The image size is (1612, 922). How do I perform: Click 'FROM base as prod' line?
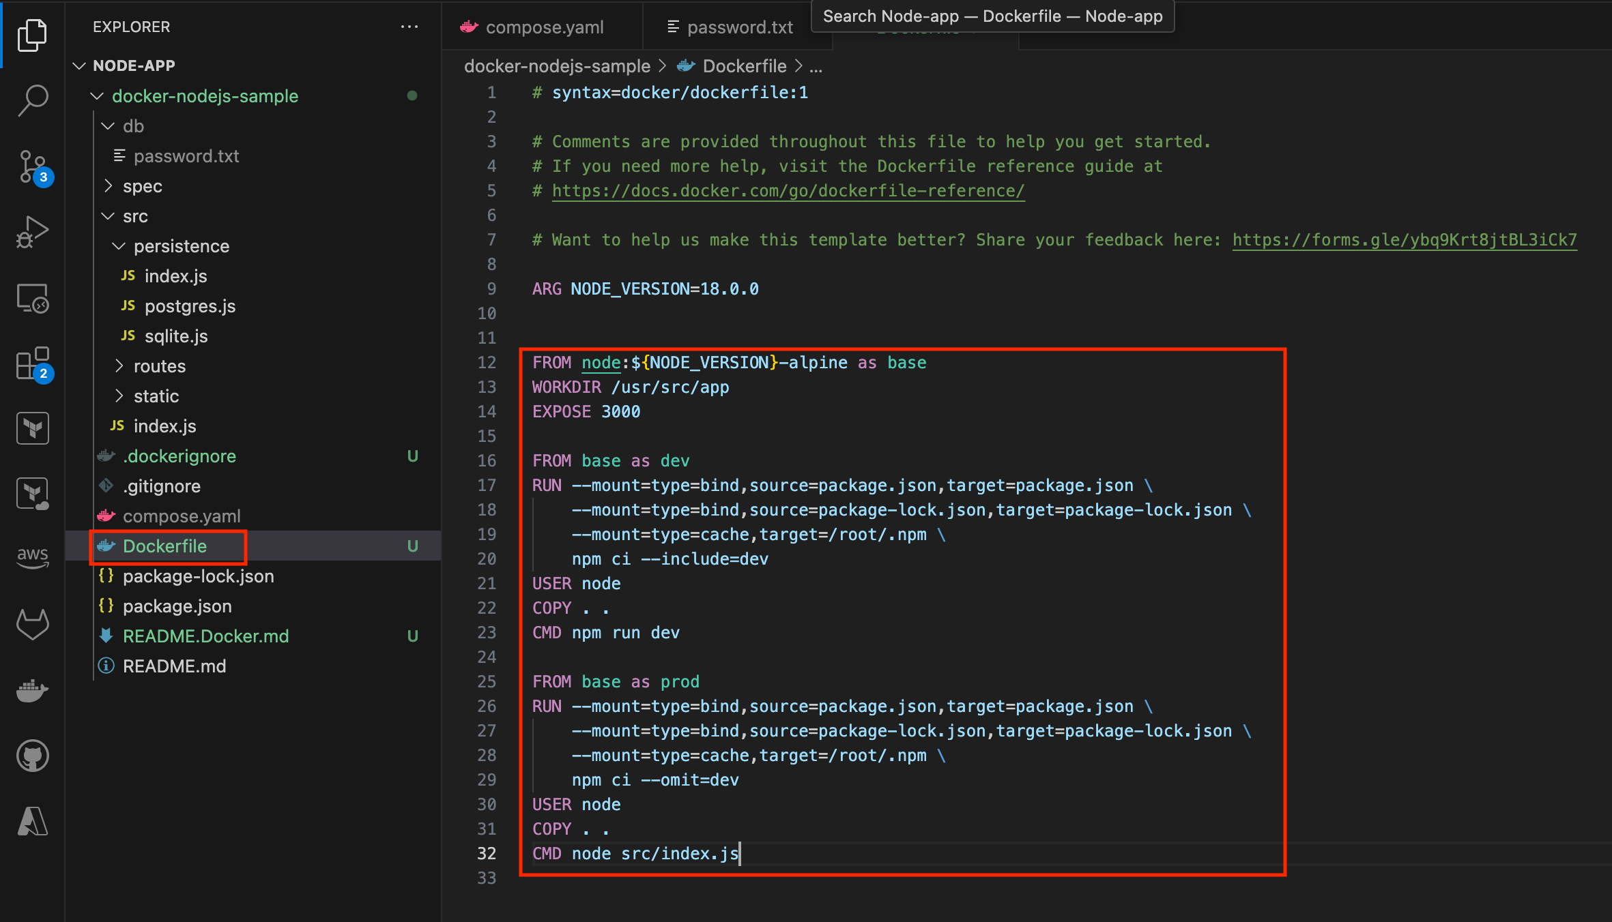coord(616,682)
